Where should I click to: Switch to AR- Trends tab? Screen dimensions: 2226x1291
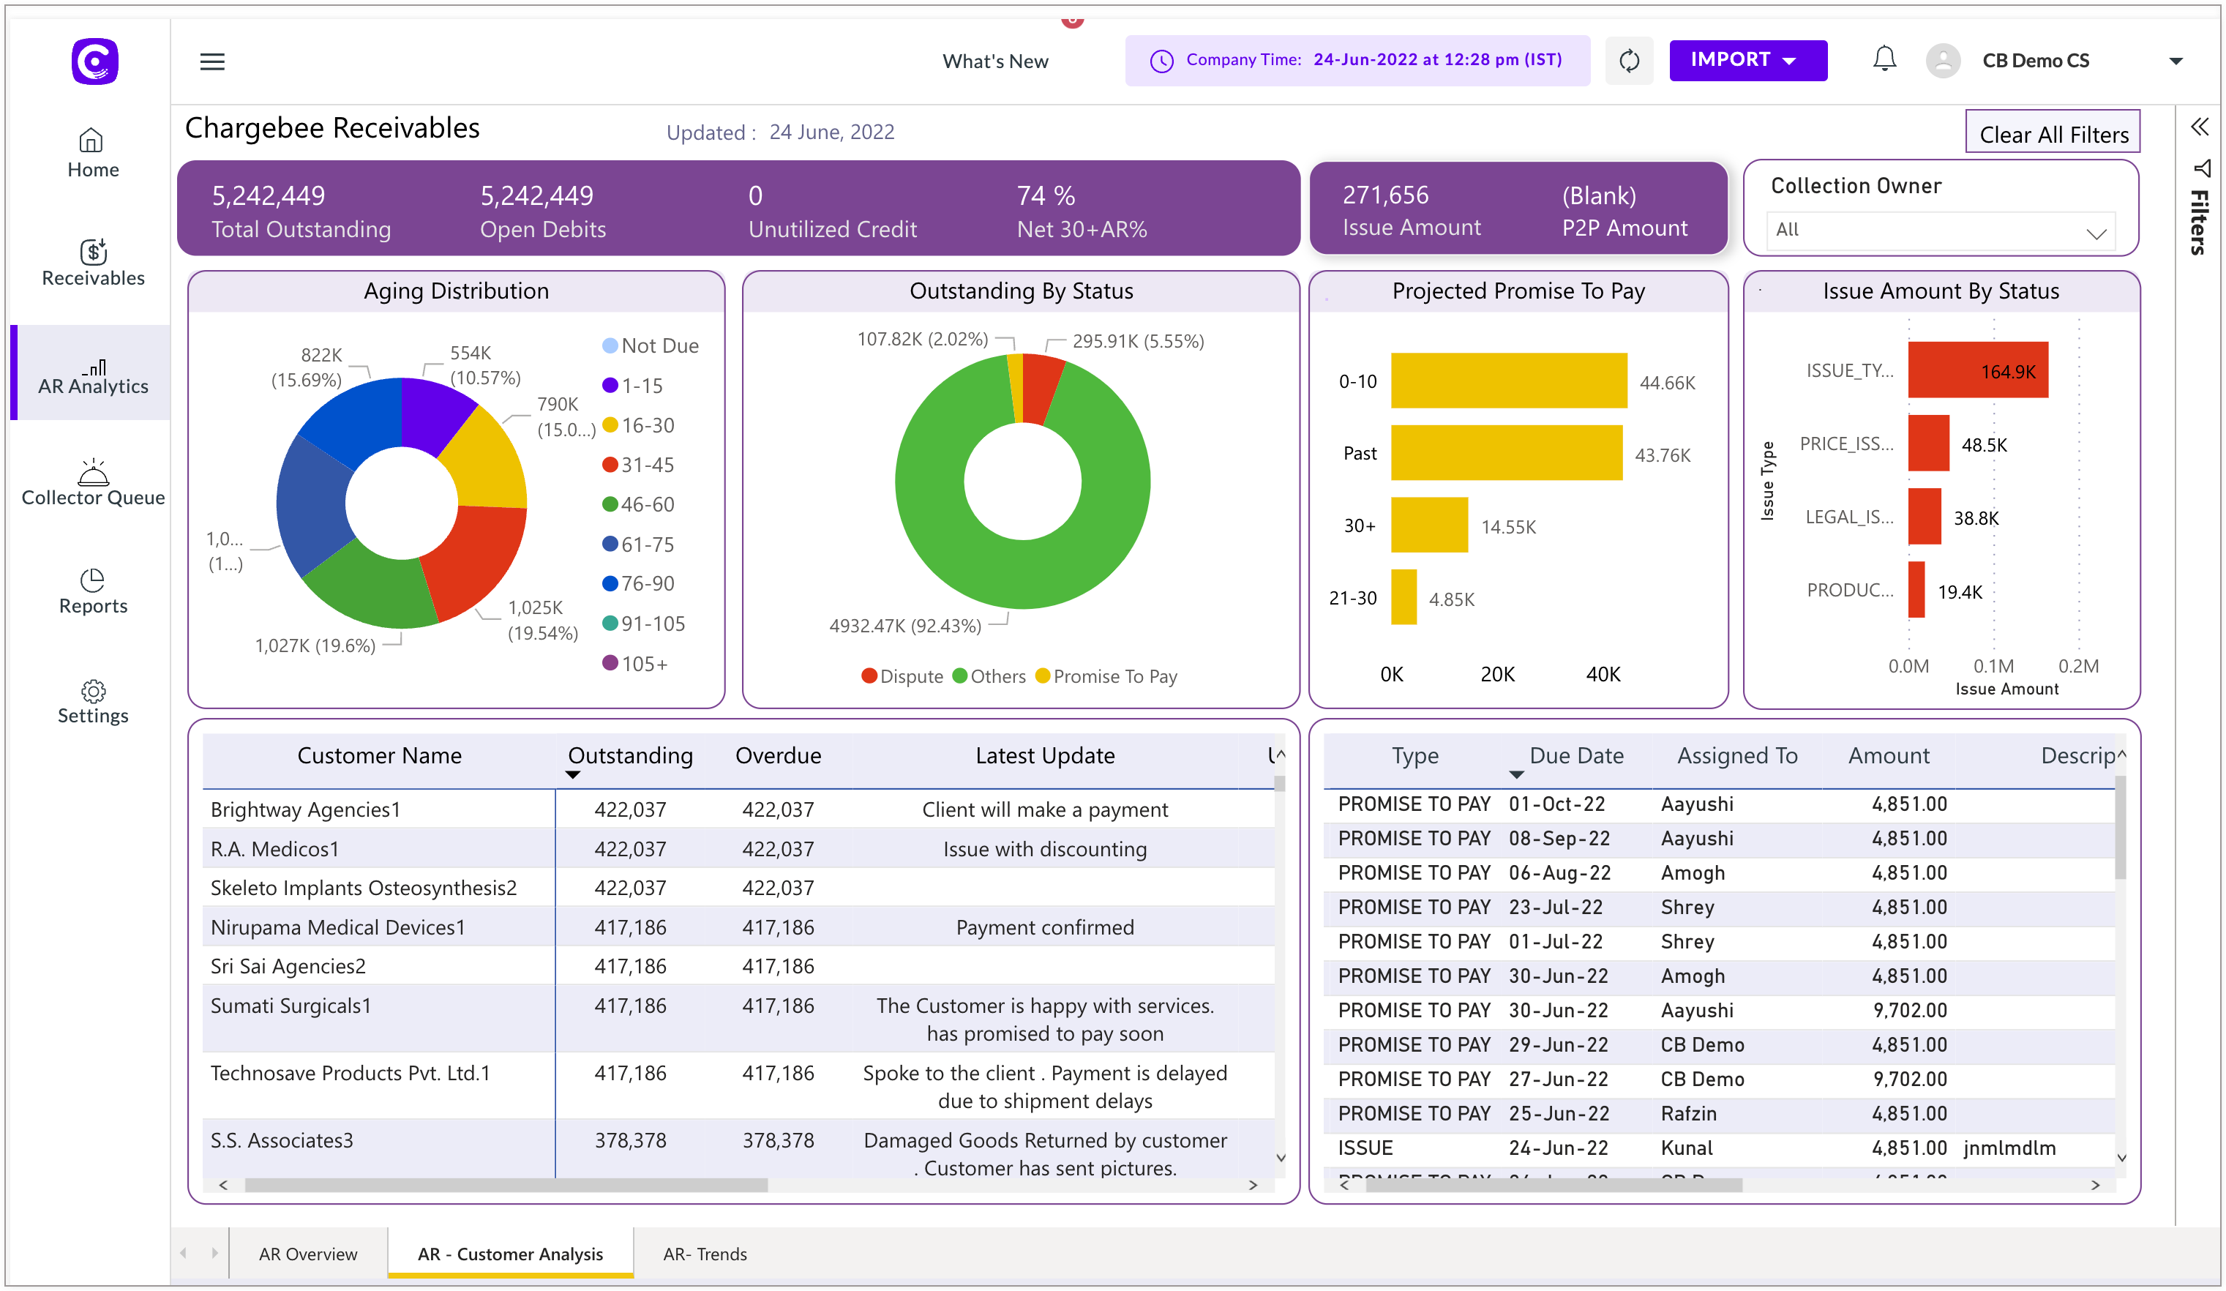(704, 1253)
